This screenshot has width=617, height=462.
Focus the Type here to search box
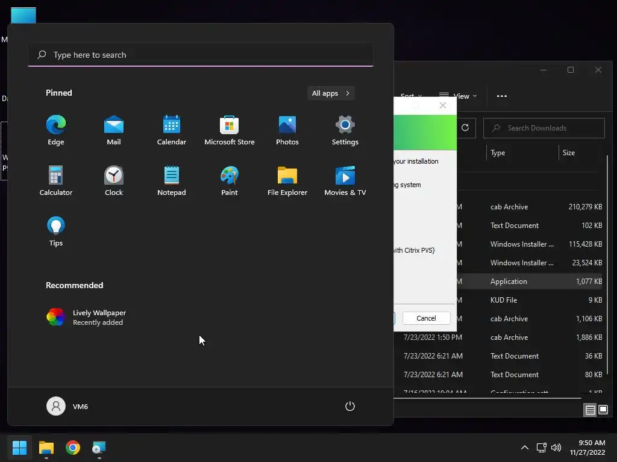201,55
